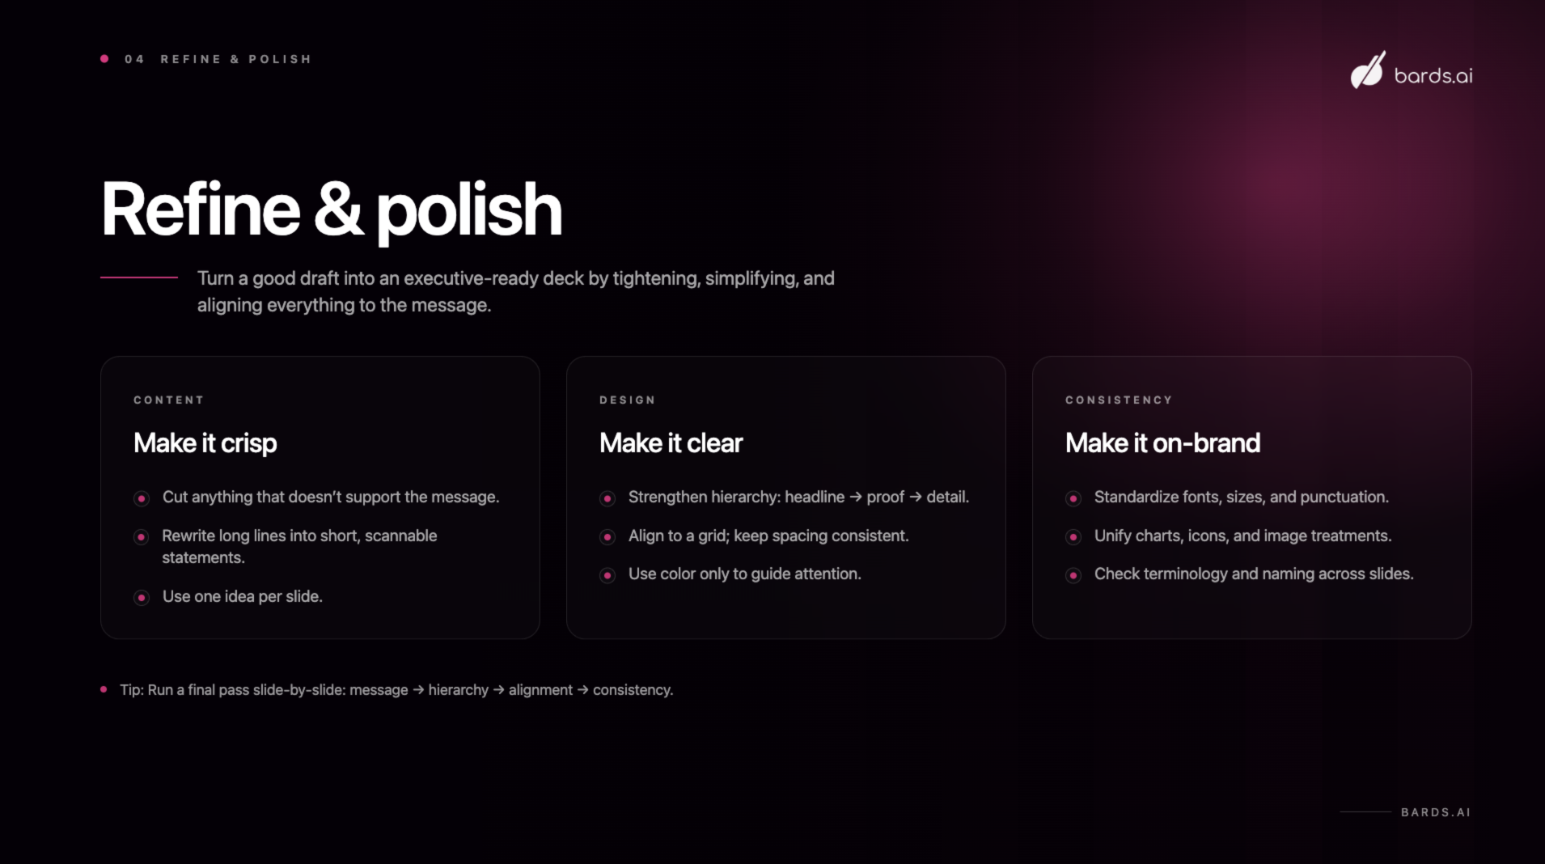Image resolution: width=1545 pixels, height=864 pixels.
Task: Click the "CONSISTENCY" category label
Action: tap(1118, 400)
